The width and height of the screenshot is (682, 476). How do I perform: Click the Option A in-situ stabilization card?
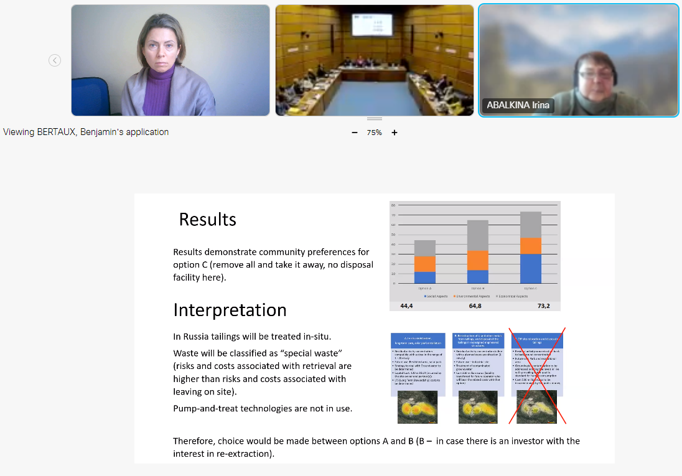(x=418, y=364)
